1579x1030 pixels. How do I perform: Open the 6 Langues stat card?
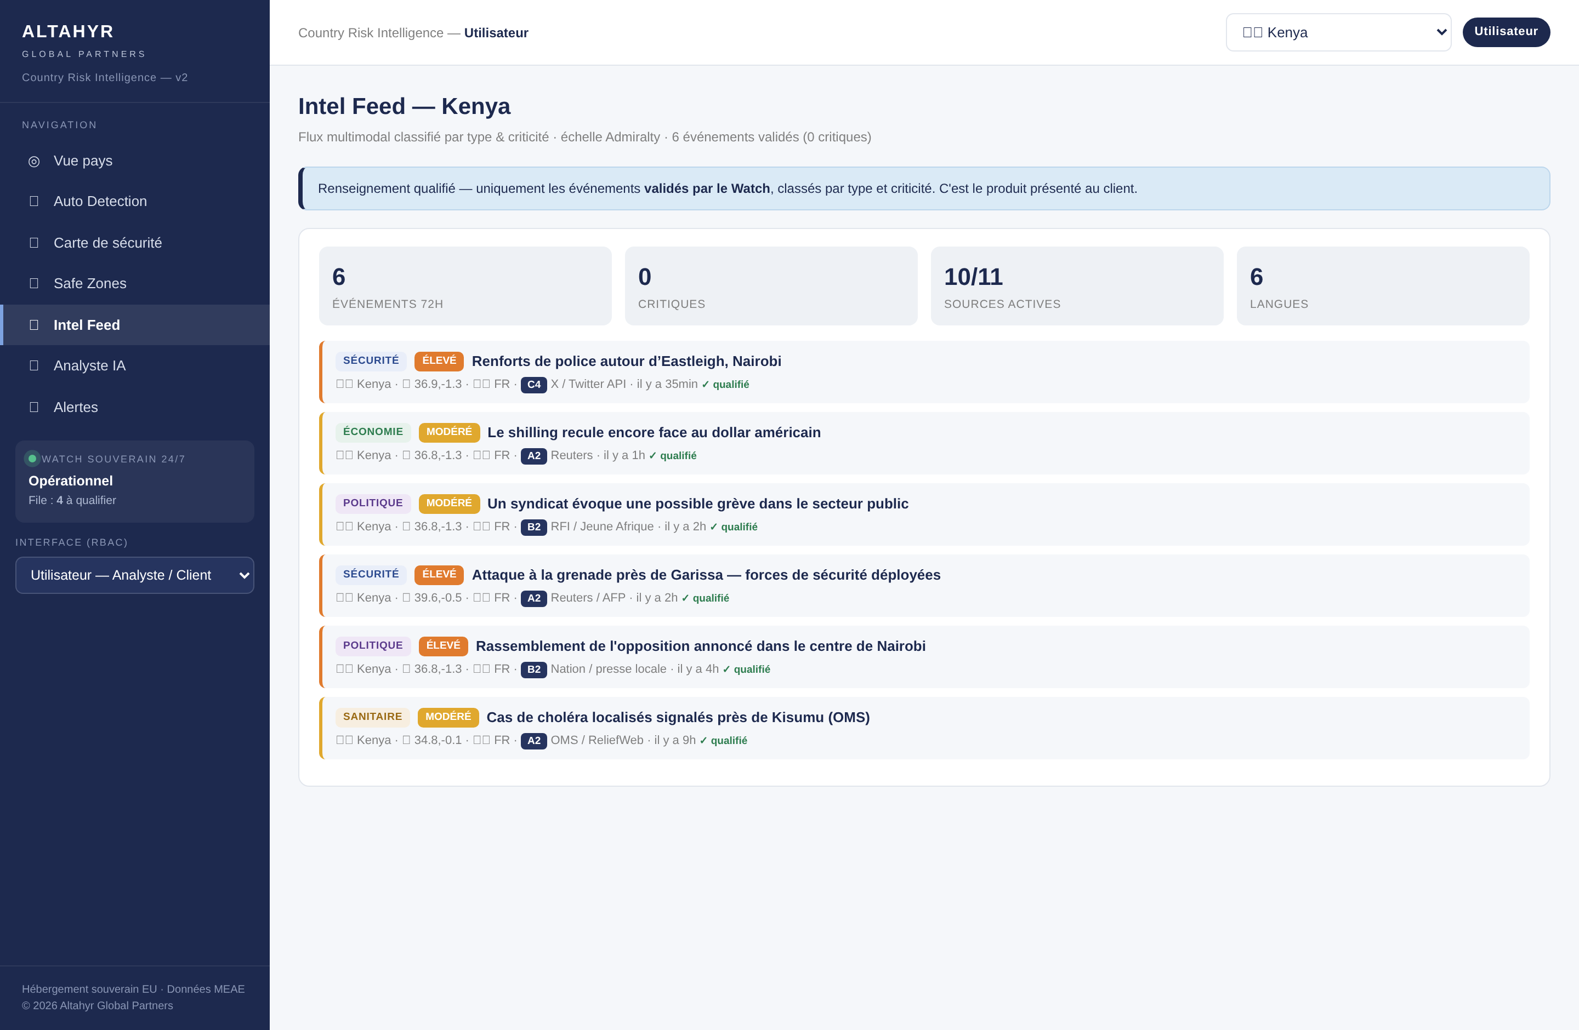pyautogui.click(x=1383, y=287)
